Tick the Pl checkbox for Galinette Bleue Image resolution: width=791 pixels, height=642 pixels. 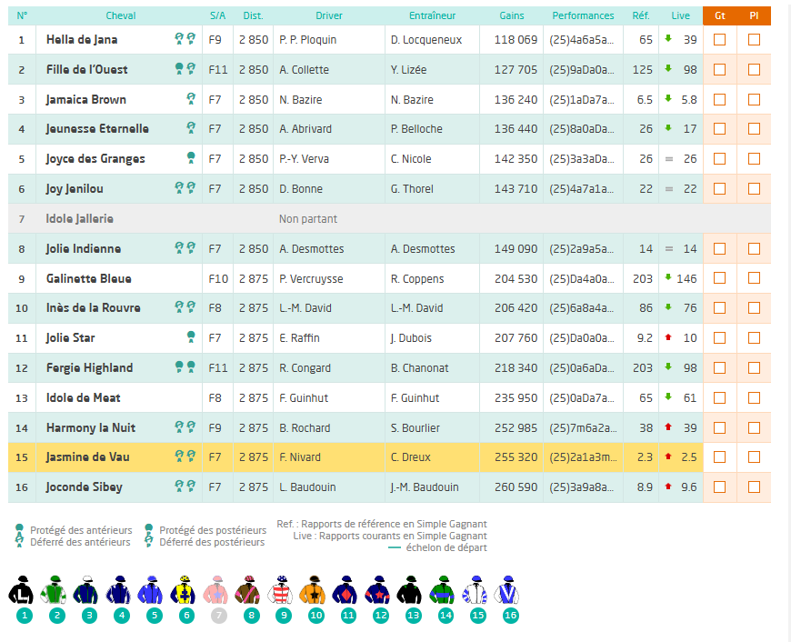(x=754, y=279)
